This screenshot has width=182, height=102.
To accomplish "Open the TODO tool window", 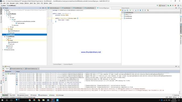I will click(13, 95).
